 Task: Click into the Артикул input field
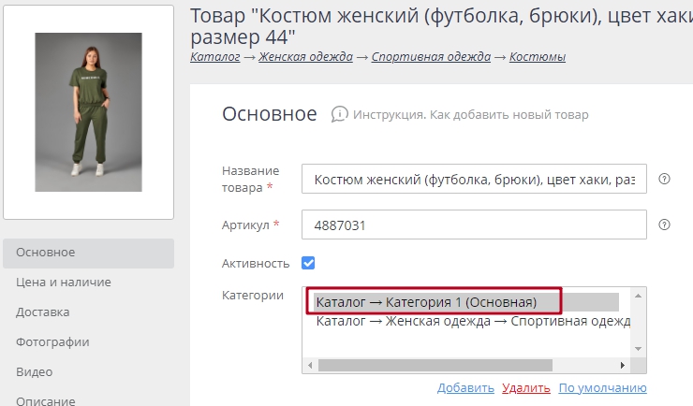(474, 225)
